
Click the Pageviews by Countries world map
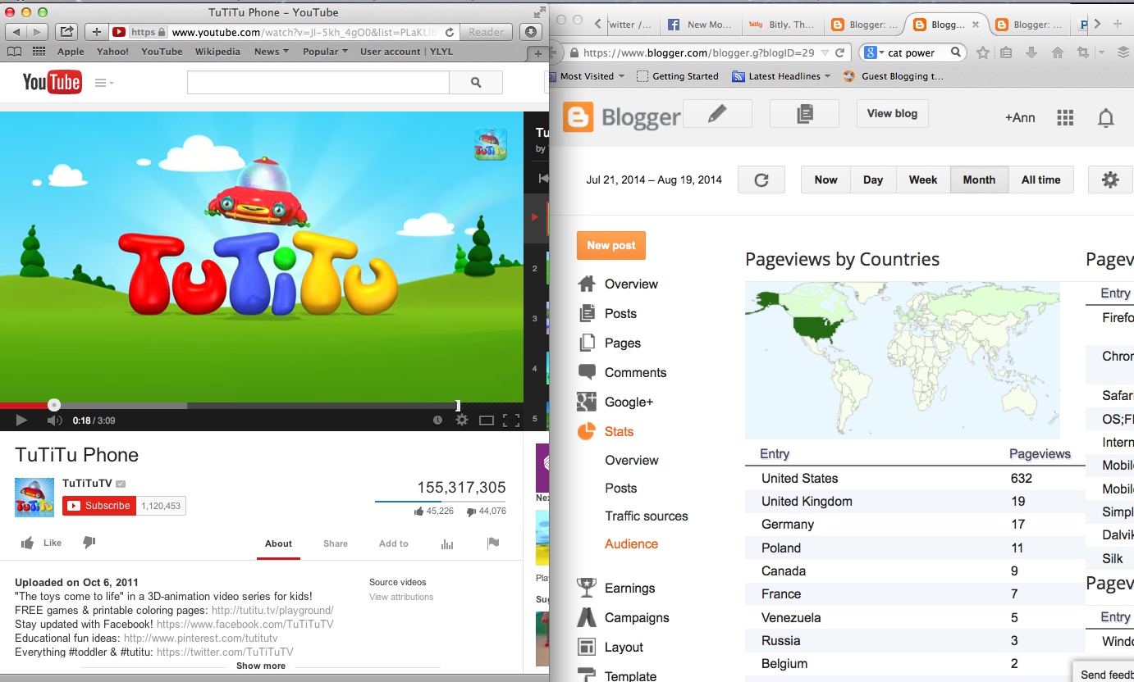(903, 361)
